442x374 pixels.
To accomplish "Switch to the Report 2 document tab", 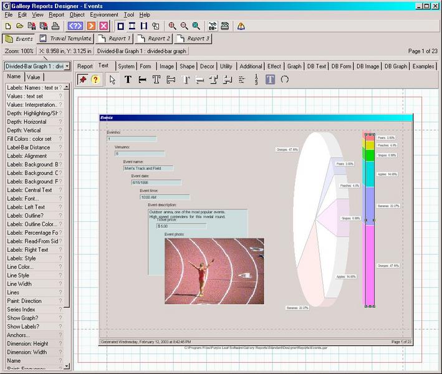I will click(153, 38).
